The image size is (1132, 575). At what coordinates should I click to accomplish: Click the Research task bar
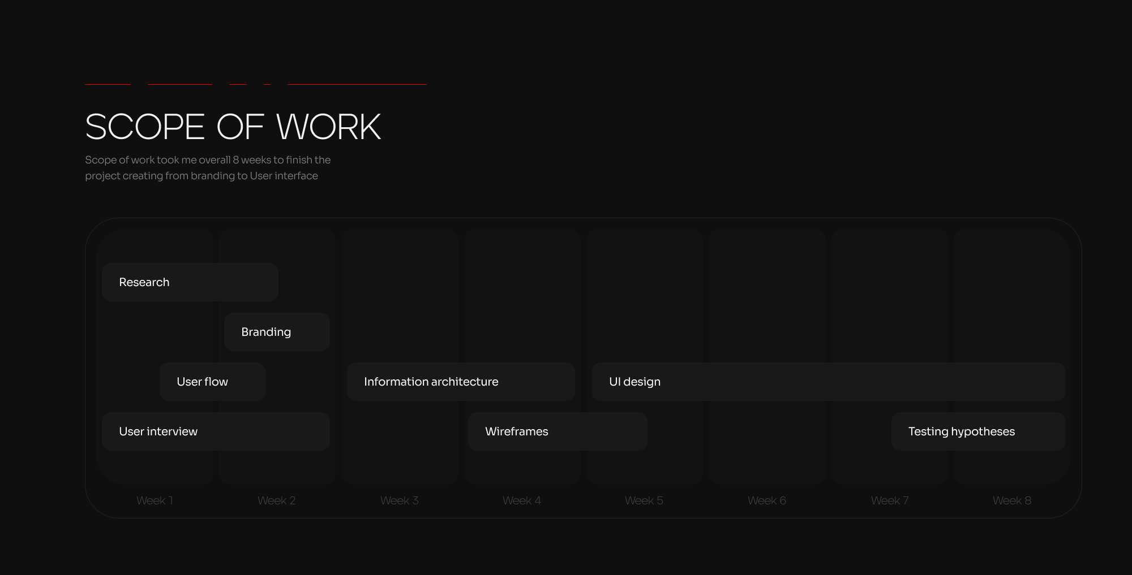coord(190,282)
